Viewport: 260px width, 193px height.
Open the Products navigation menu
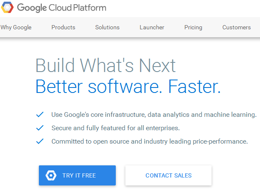tap(63, 27)
